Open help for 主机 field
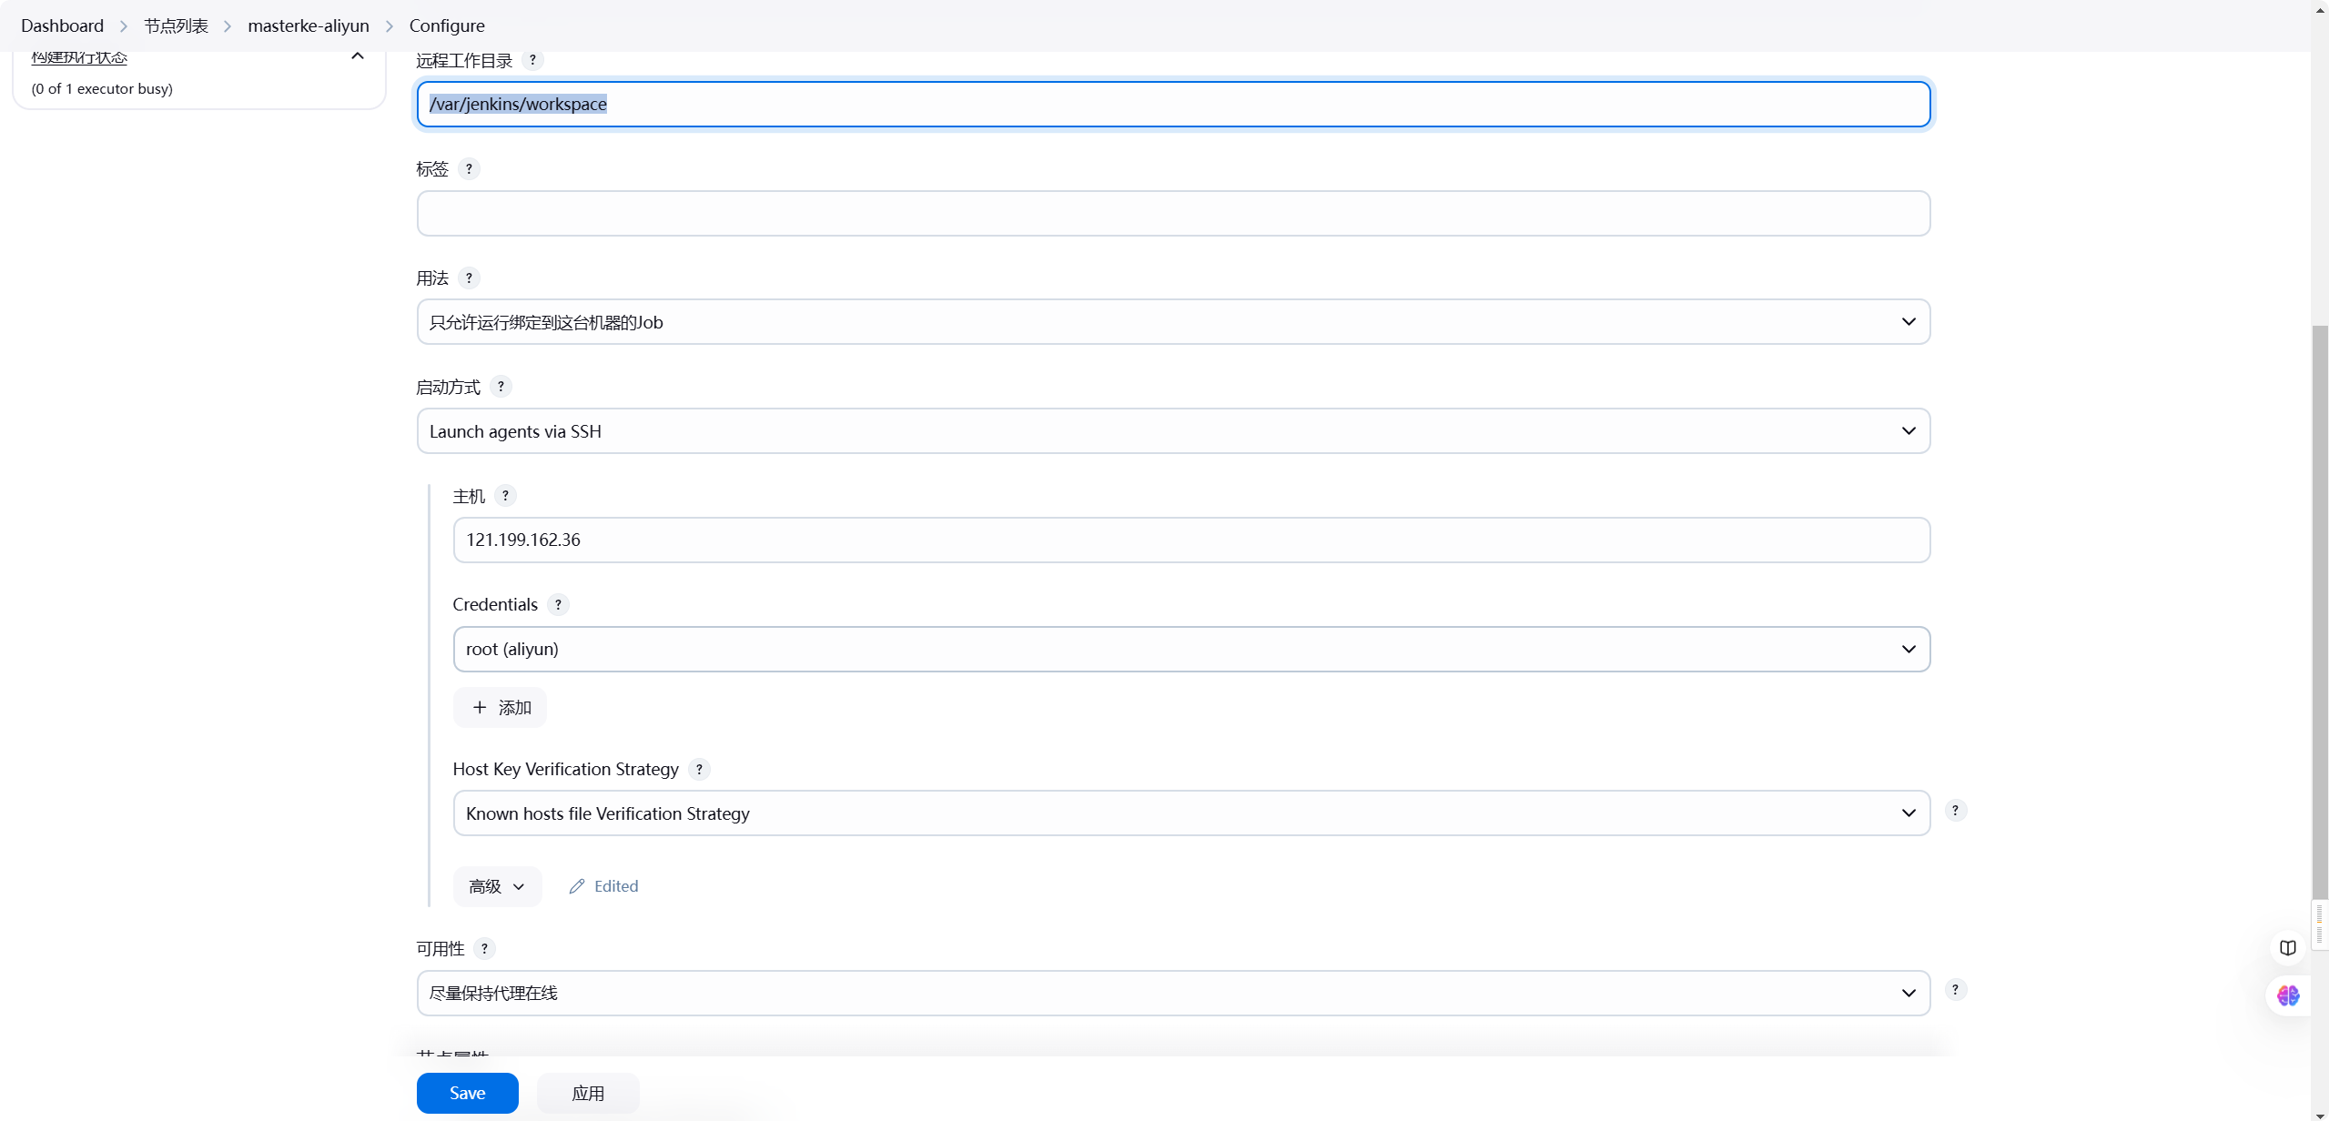This screenshot has width=2329, height=1121. click(505, 496)
